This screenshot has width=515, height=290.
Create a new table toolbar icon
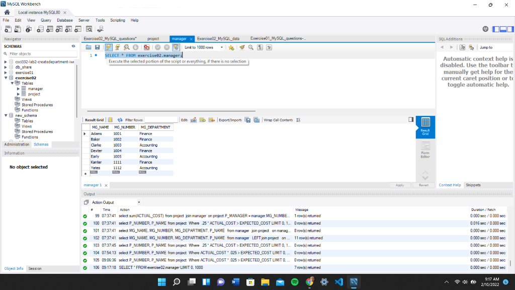tap(50, 29)
